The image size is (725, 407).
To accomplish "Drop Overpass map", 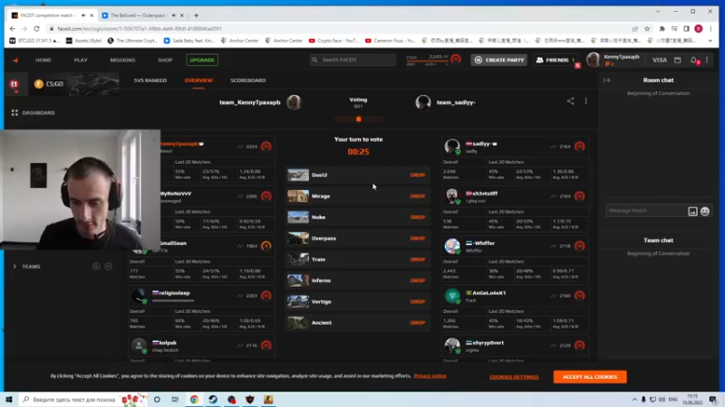I will [x=417, y=238].
